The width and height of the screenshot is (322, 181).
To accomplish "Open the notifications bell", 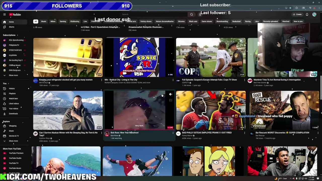I will pyautogui.click(x=307, y=15).
